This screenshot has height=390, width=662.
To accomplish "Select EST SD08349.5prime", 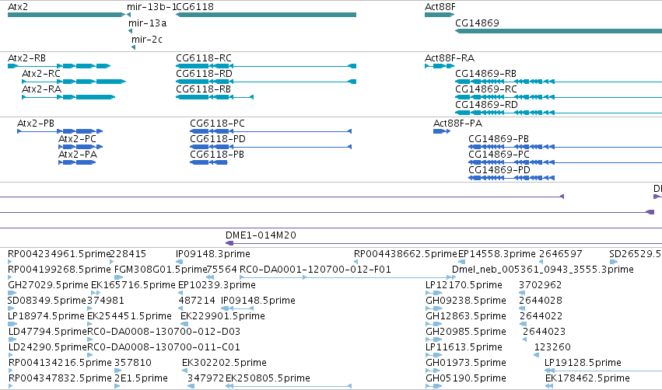I will [x=47, y=301].
